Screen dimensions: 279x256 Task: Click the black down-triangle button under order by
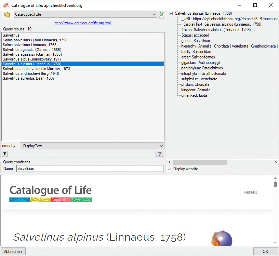[5, 154]
